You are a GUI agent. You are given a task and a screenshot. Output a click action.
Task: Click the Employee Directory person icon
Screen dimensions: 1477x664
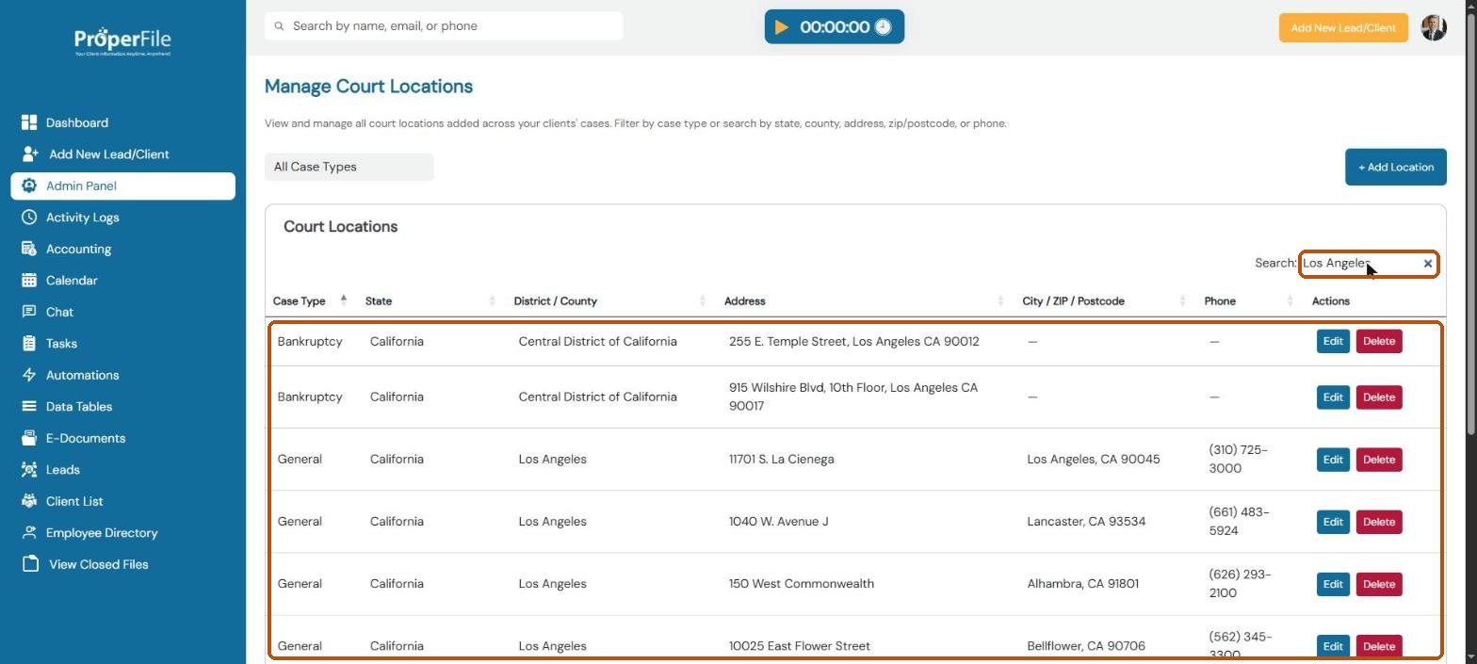coord(29,533)
